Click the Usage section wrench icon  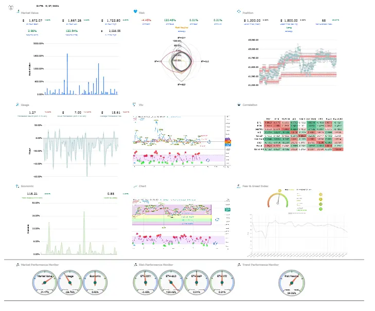17,104
